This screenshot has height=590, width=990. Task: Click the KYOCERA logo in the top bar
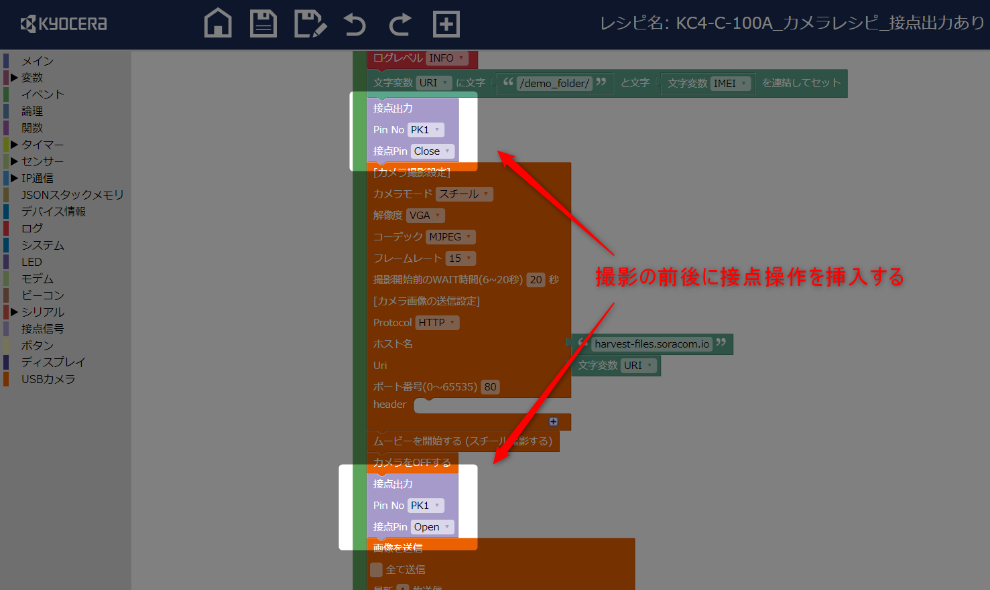pyautogui.click(x=64, y=24)
